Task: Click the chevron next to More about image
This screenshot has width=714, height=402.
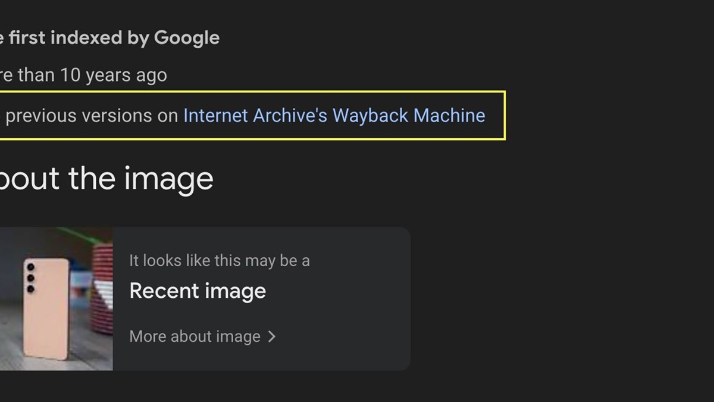Action: 272,336
